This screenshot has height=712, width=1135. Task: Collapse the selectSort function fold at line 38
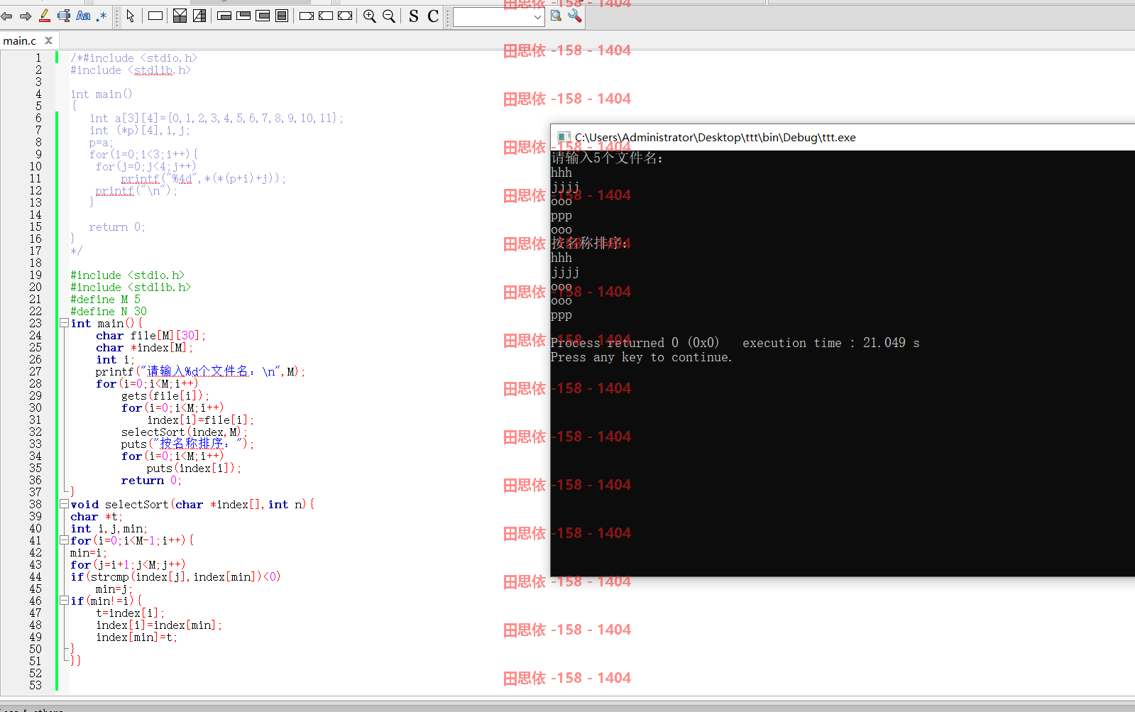tap(64, 504)
